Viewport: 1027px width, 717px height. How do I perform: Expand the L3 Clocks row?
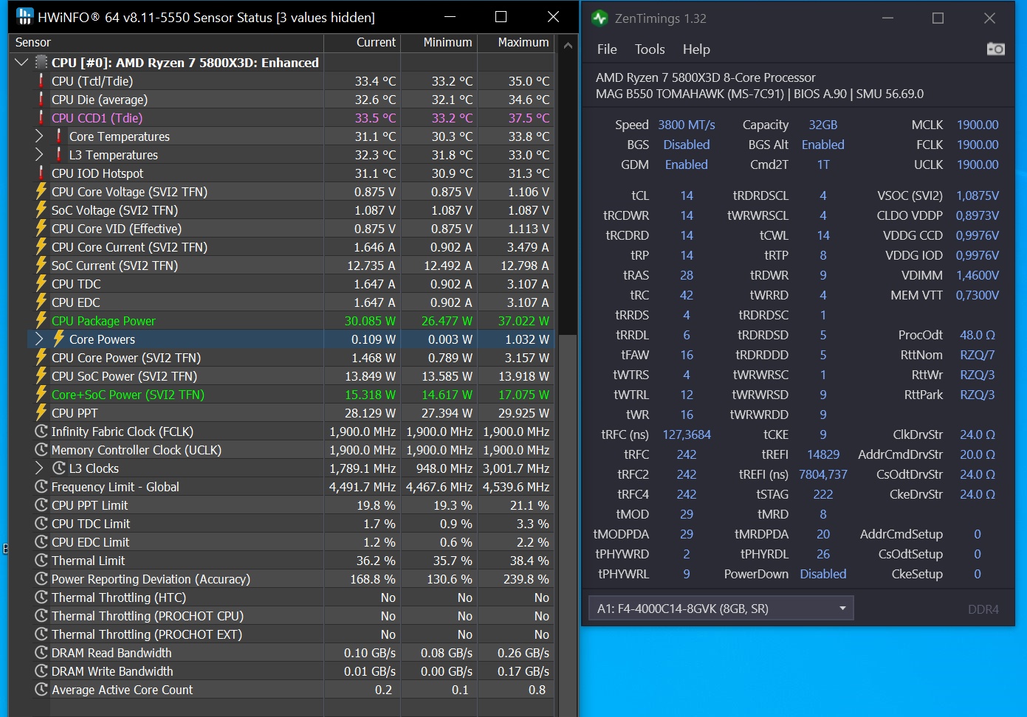pos(39,468)
